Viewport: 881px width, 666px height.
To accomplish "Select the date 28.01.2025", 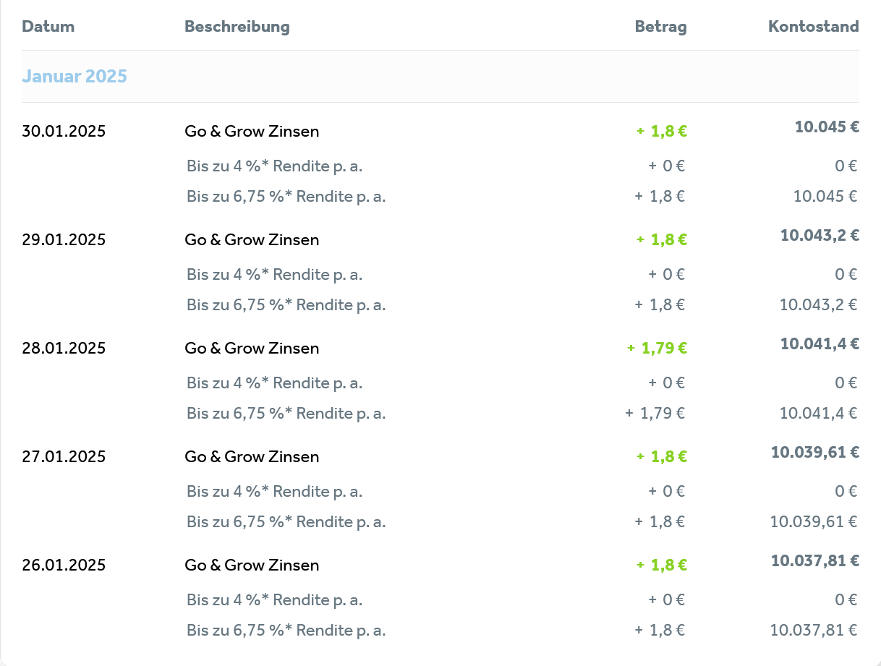I will (64, 349).
